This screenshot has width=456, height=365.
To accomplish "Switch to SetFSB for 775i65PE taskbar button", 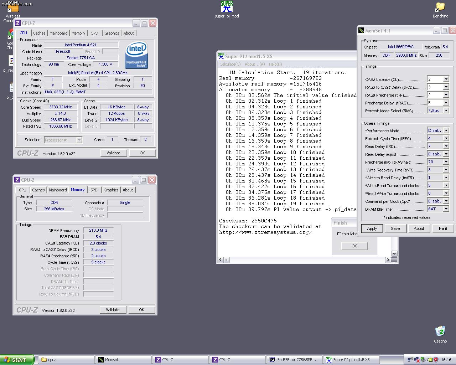I will point(295,360).
